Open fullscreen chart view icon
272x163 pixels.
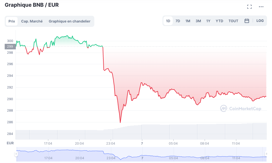(x=249, y=7)
